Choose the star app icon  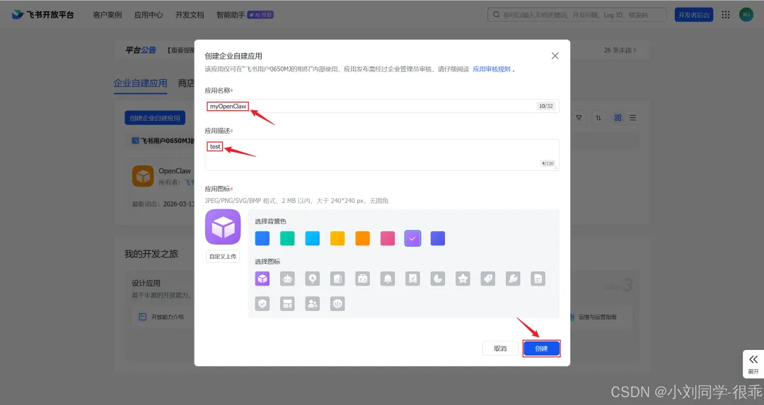(463, 279)
